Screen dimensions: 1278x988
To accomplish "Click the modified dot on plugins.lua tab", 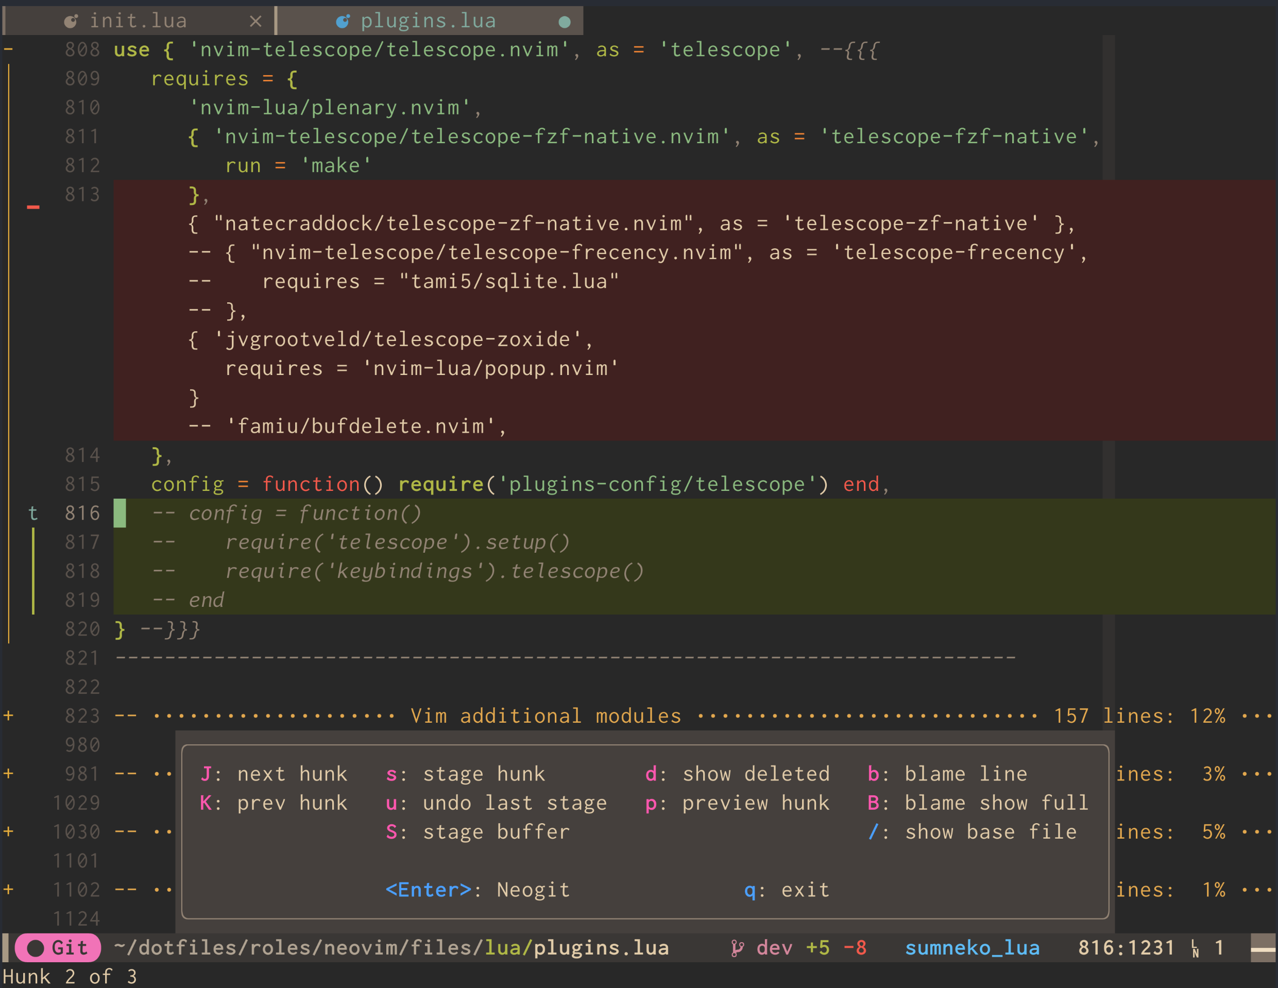I will (564, 22).
